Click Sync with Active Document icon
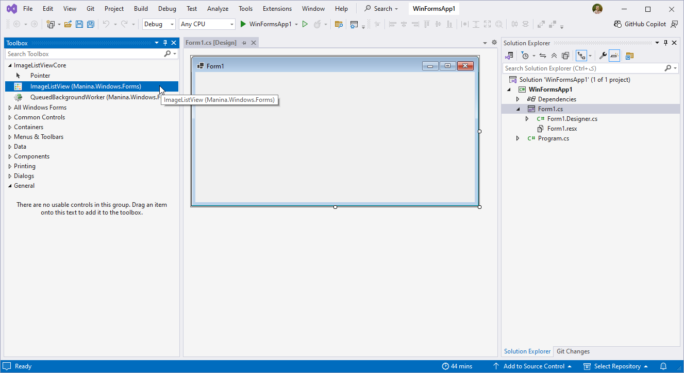The width and height of the screenshot is (684, 373). (543, 56)
